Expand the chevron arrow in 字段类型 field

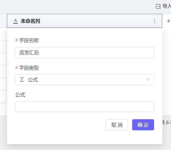148,80
